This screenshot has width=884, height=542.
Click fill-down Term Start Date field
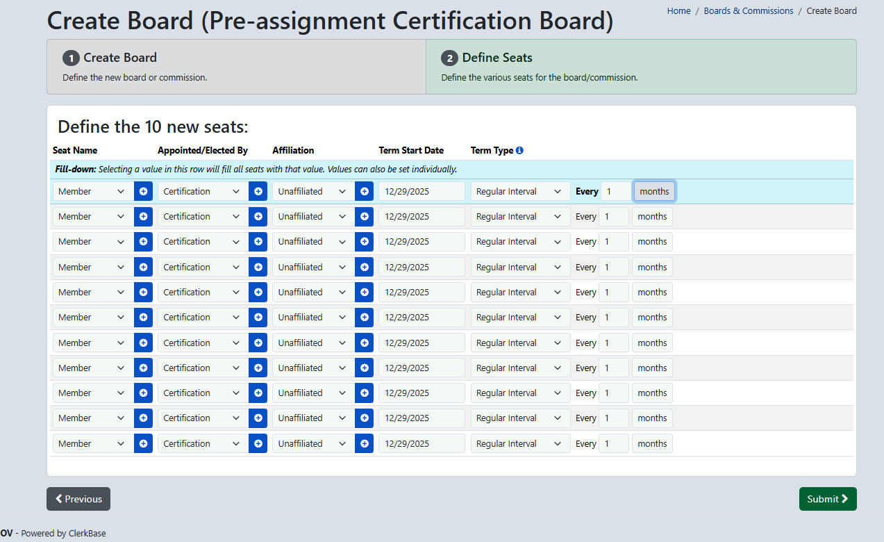422,191
